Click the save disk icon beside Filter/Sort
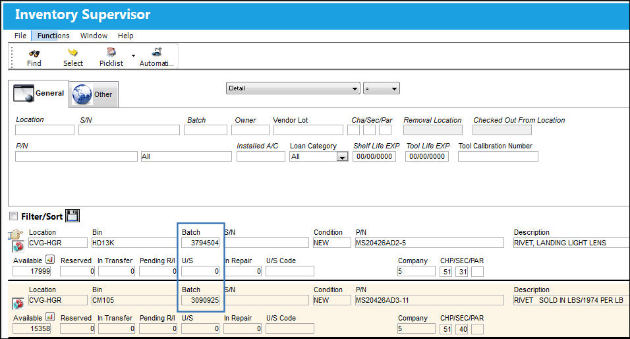Viewport: 630px width, 339px height. [x=72, y=216]
